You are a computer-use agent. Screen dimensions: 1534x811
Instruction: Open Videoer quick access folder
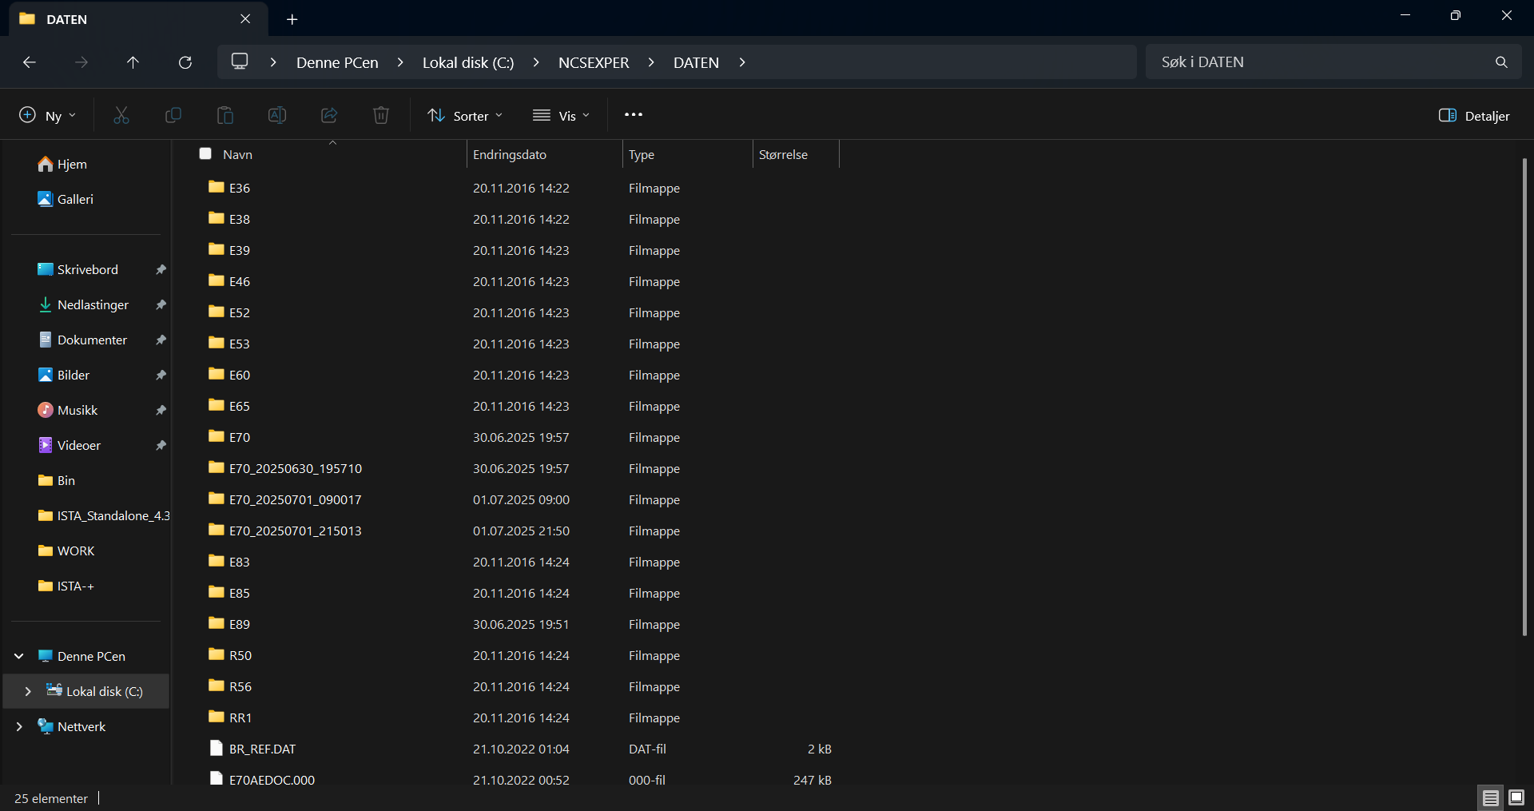click(x=69, y=445)
